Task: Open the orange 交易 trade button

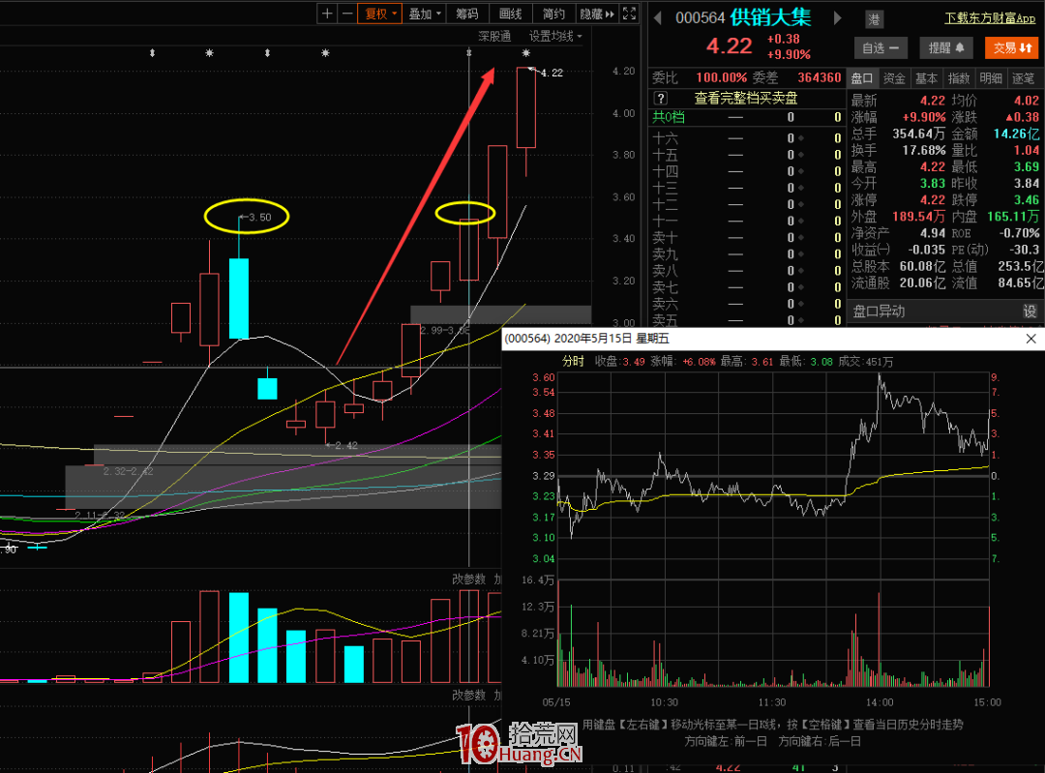Action: (1012, 48)
